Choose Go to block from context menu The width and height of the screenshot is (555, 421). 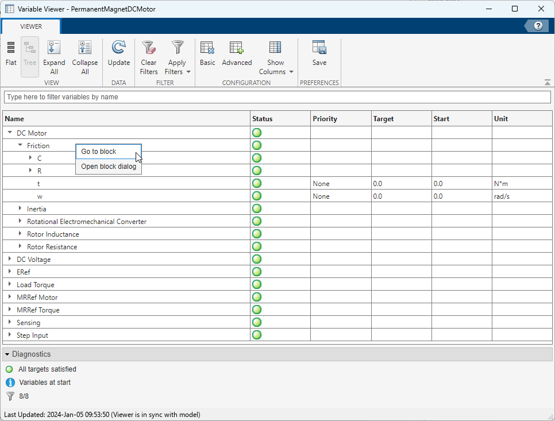(99, 152)
